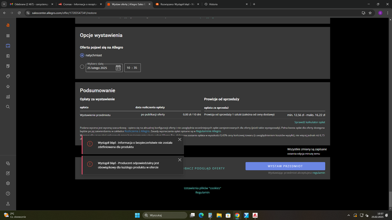Open the tab search dropdown in Chrome

[4, 4]
